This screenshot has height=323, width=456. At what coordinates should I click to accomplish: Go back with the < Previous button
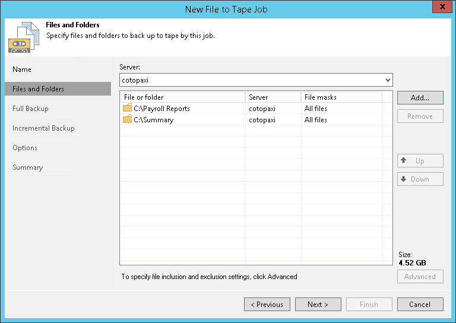tap(267, 305)
